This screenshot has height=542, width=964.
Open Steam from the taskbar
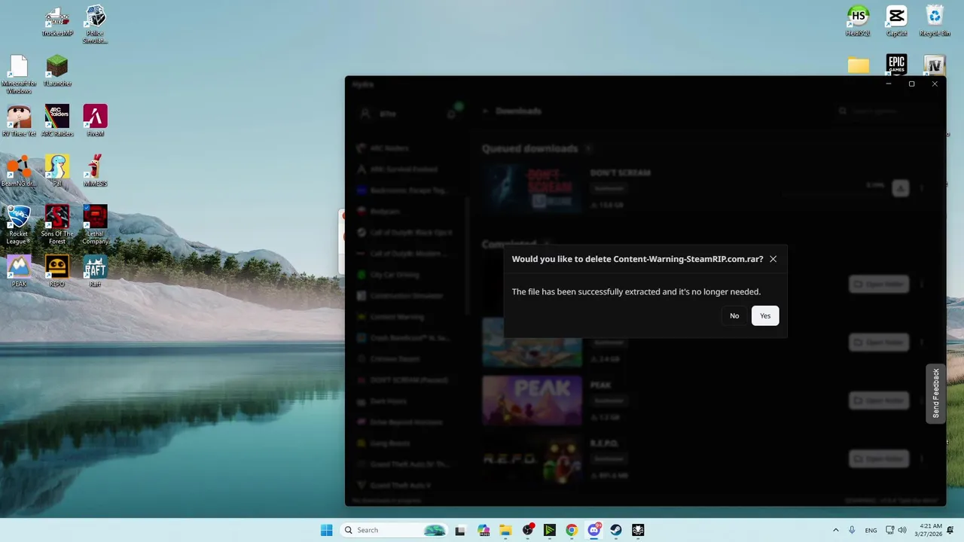(x=616, y=530)
